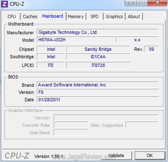Viewport: 168px width, 162px height.
Task: Select the Mainboard tab
Action: (x=53, y=16)
